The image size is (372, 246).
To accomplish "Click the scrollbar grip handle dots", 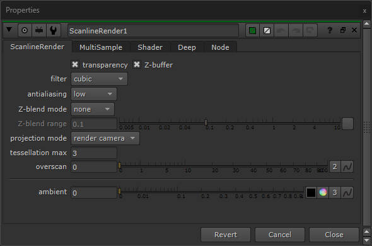I will 367,127.
